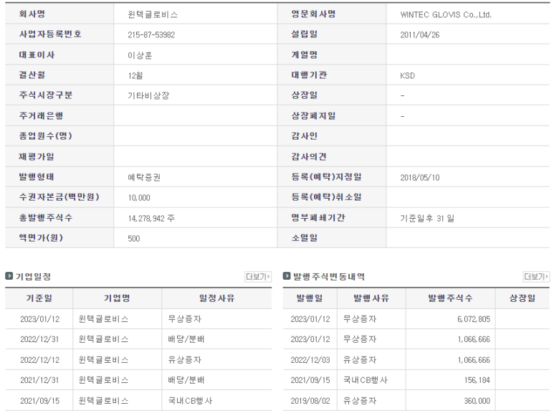This screenshot has width=554, height=416.
Task: Select representative name 이상훈
Action: (140, 55)
